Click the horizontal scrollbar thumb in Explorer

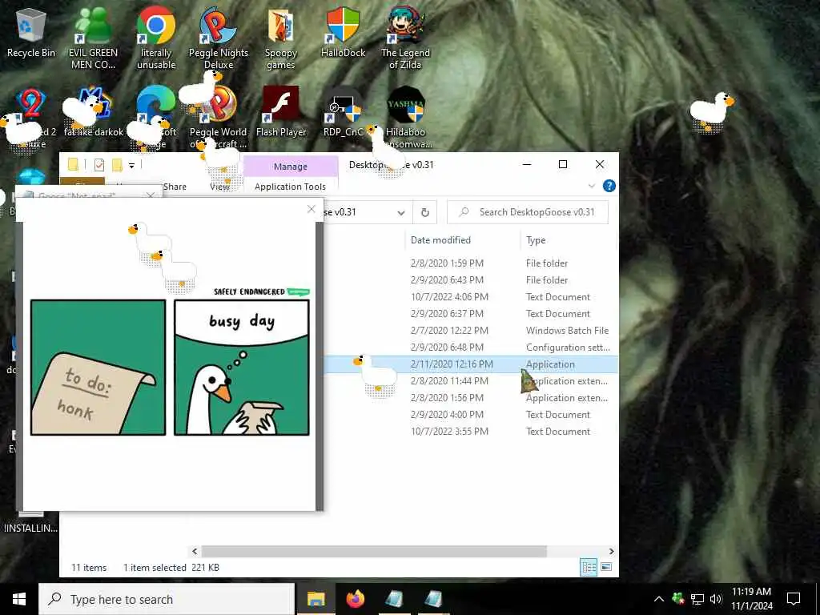[375, 551]
